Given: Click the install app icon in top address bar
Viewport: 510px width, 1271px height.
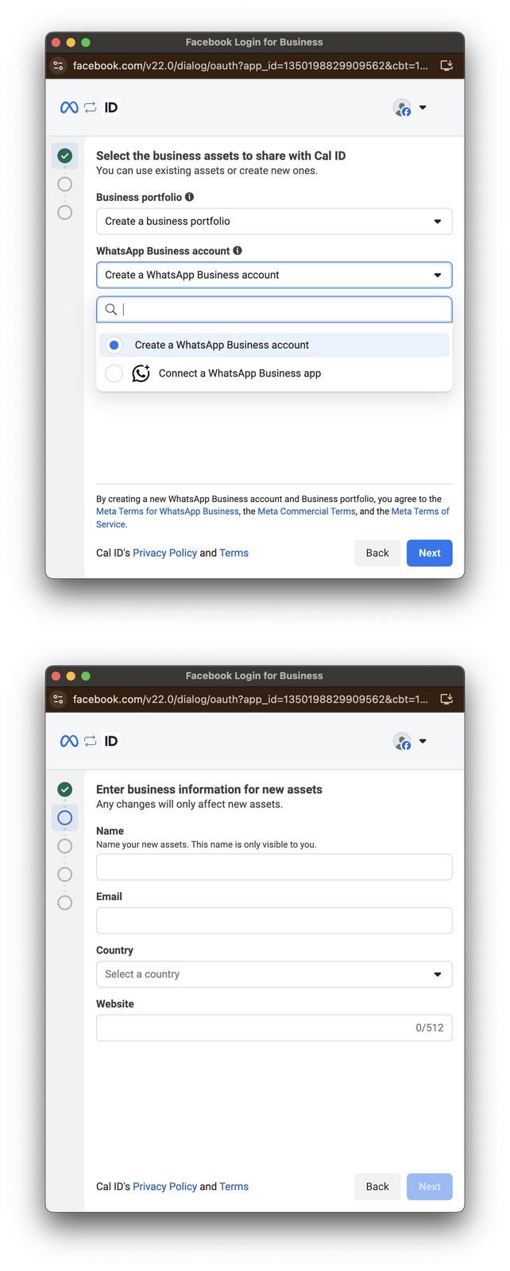Looking at the screenshot, I should pyautogui.click(x=446, y=66).
